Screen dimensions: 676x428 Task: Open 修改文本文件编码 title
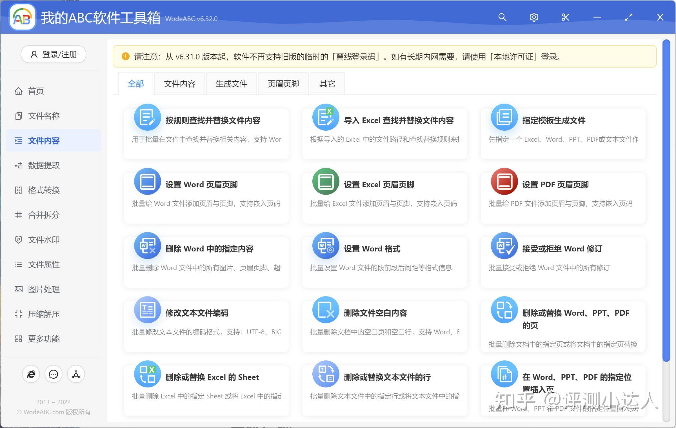click(197, 313)
